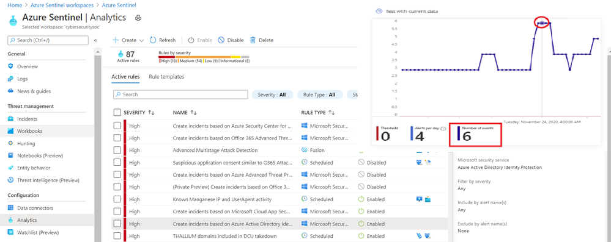Screen dimensions: 611x242
Task: Tick the select-all checkbox in header
Action: tap(117, 112)
